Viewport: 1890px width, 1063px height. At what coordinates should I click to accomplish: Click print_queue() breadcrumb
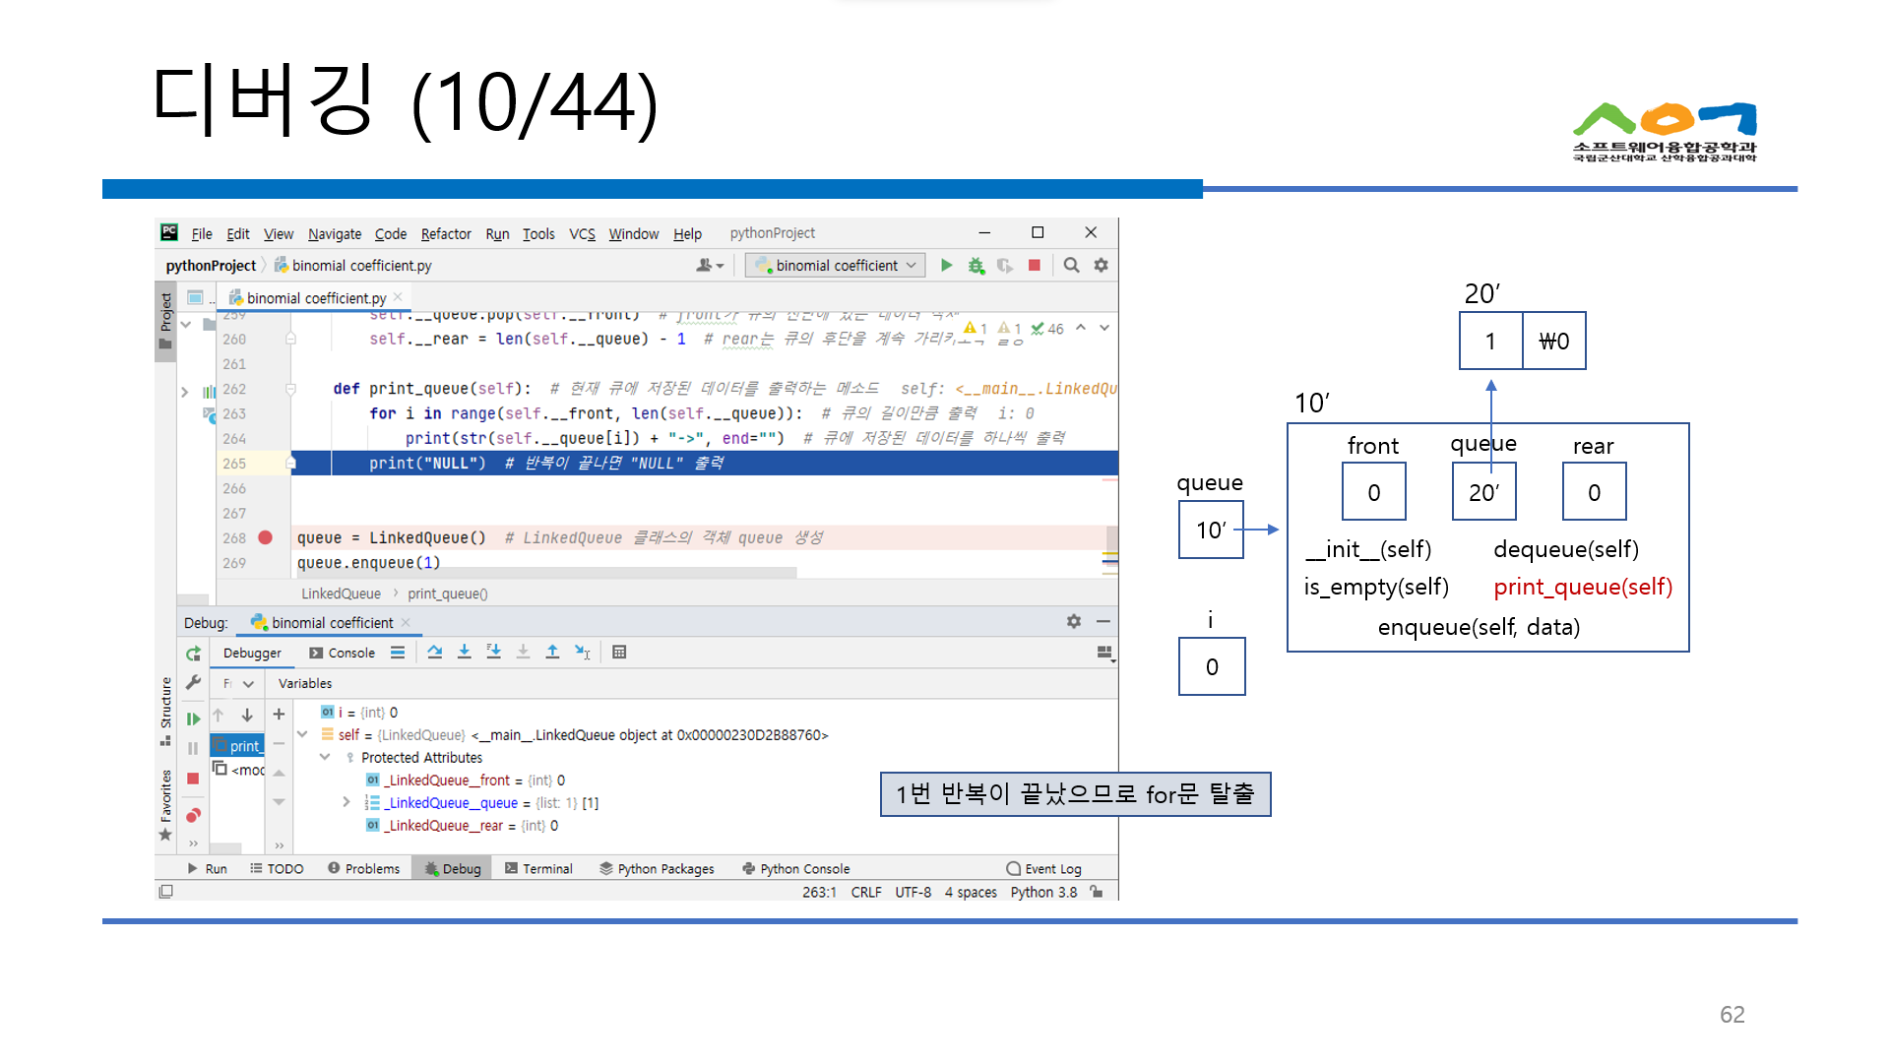coord(448,594)
